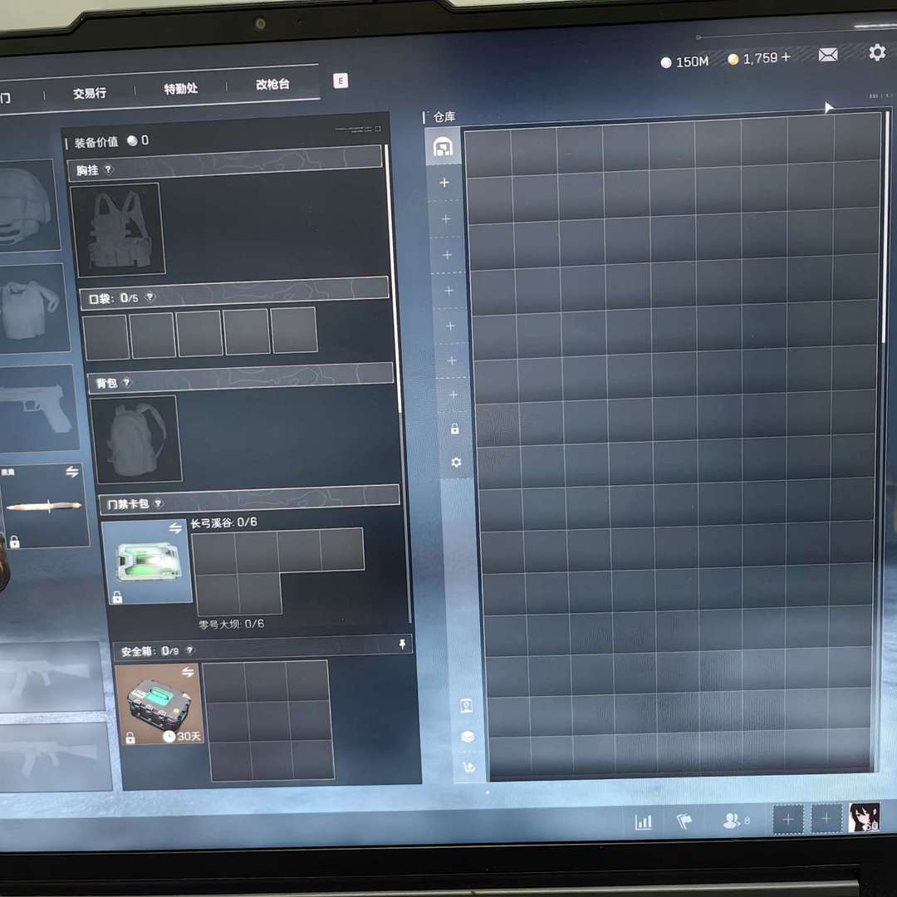This screenshot has height=897, width=897.
Task: Add currency using plus next to 1,759
Action: [786, 56]
